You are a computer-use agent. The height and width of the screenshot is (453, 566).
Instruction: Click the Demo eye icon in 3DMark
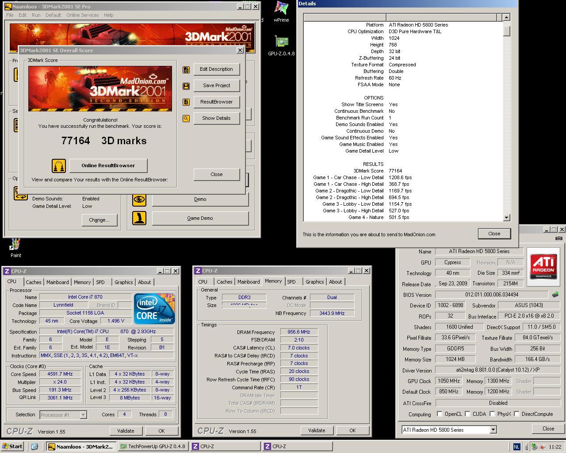(139, 199)
